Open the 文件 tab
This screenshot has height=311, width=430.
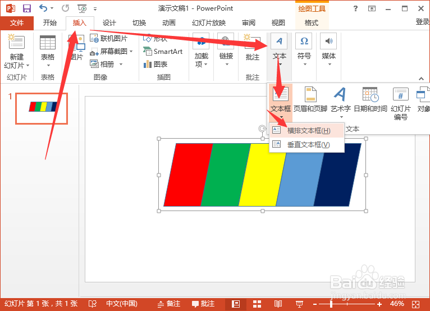click(x=17, y=23)
